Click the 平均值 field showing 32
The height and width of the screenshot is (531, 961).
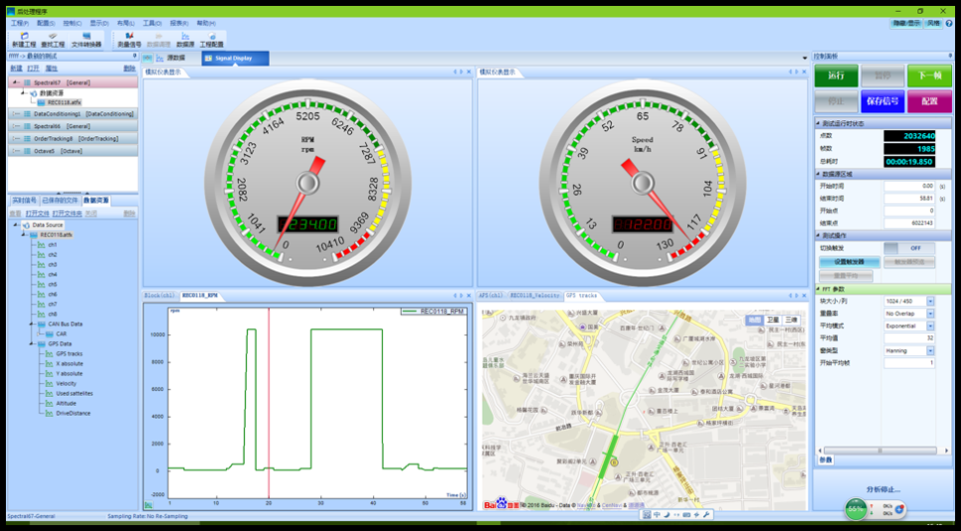[909, 338]
